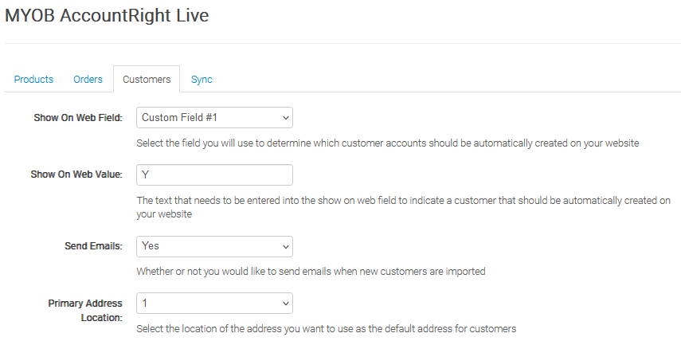Click the chevron beside Custom Field #1
The width and height of the screenshot is (681, 341).
coord(286,118)
